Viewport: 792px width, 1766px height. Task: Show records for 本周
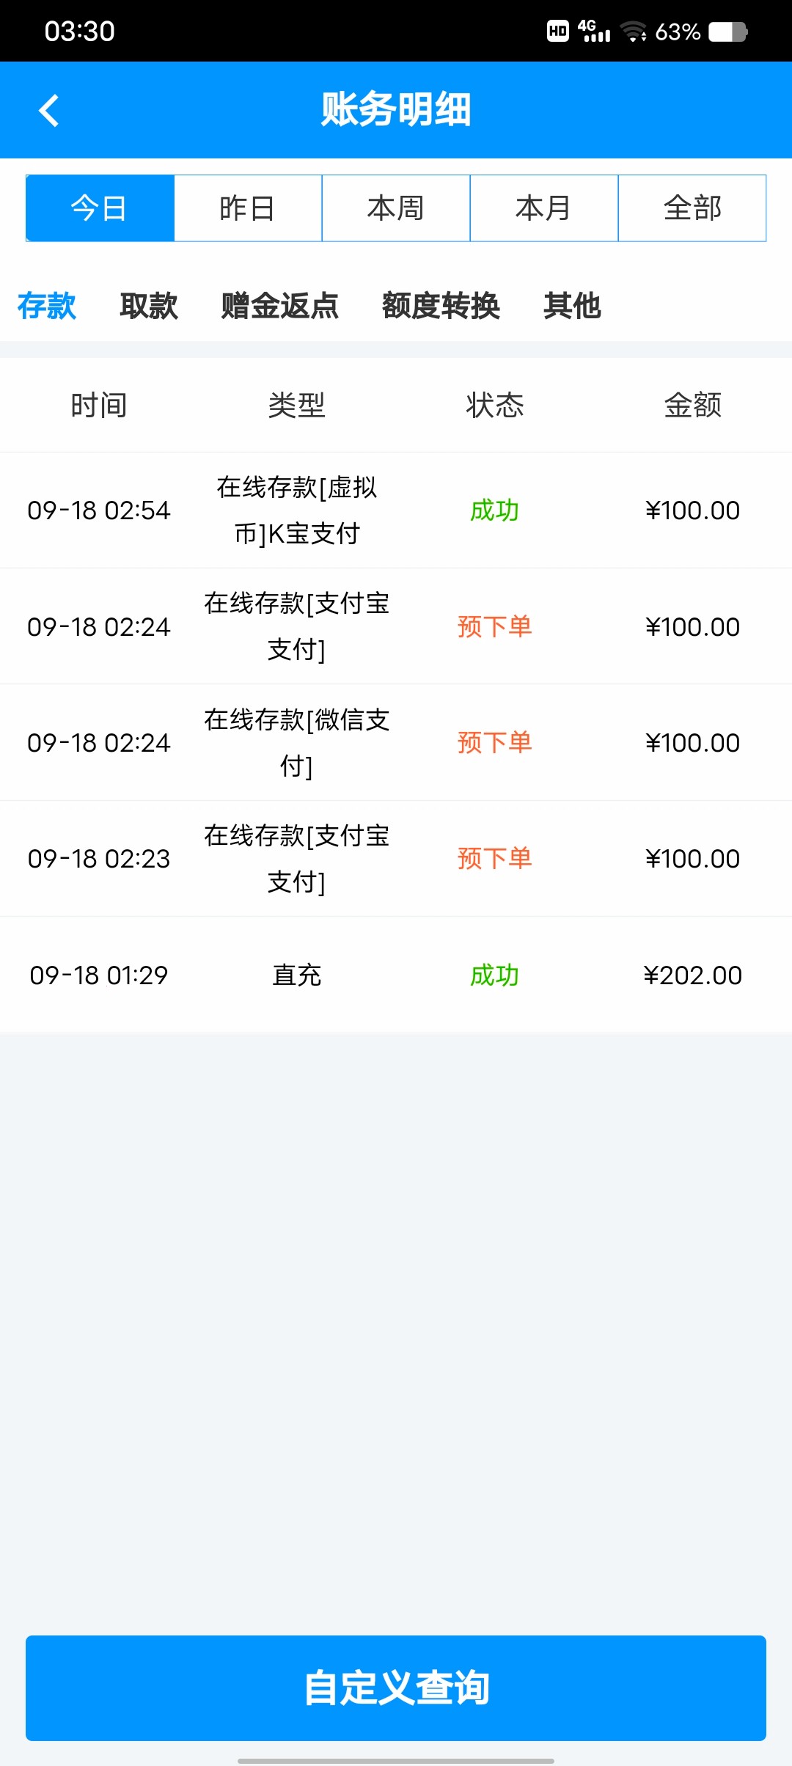(396, 208)
